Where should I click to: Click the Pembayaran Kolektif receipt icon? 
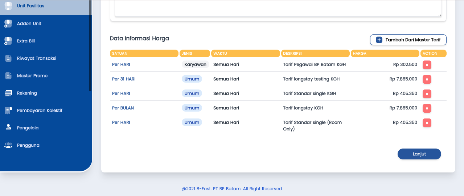[x=8, y=110]
